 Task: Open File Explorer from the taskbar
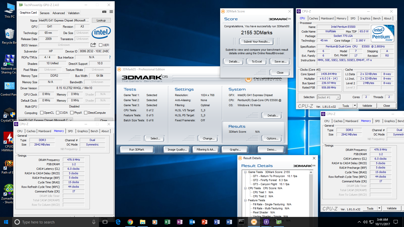[143, 222]
